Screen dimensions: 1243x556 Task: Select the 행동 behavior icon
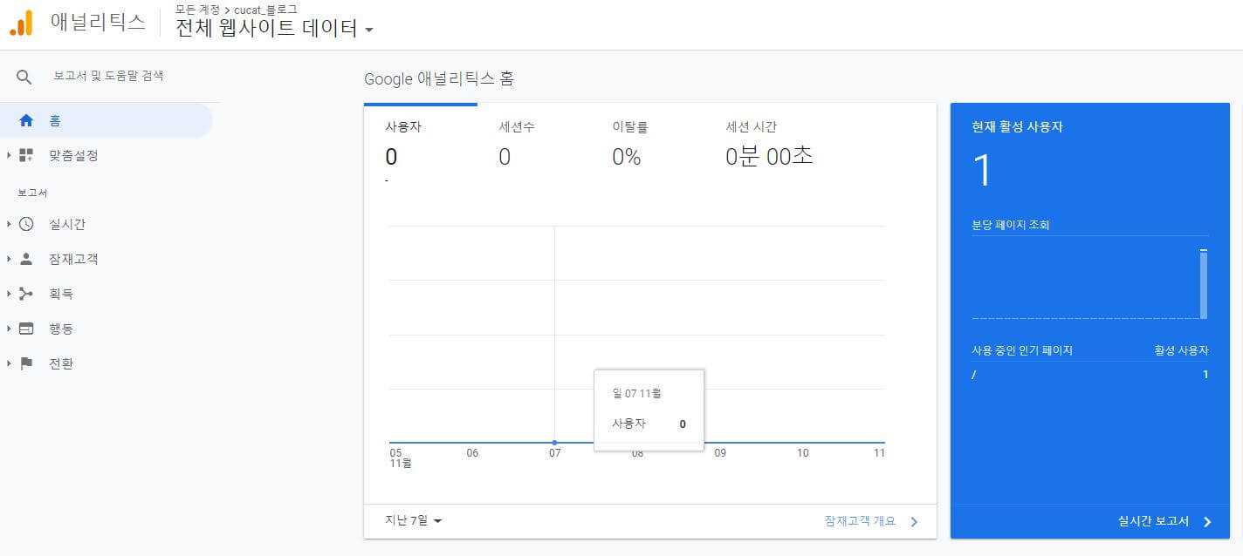pyautogui.click(x=26, y=329)
